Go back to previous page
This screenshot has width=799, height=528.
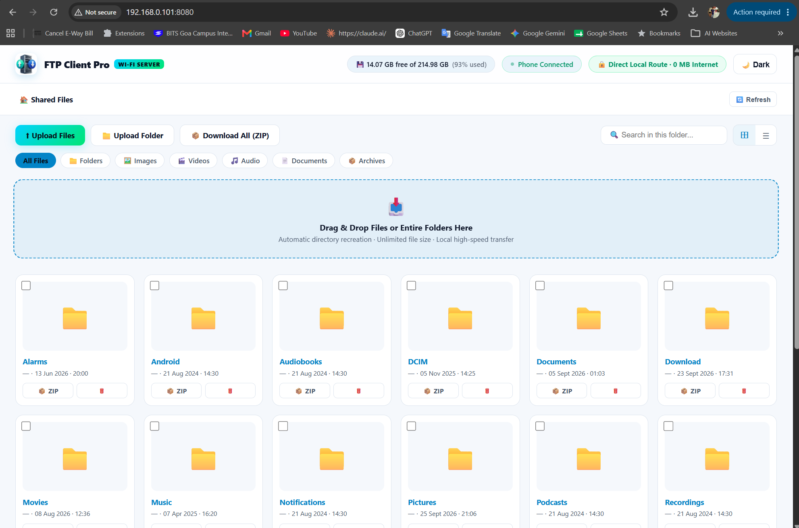point(12,12)
